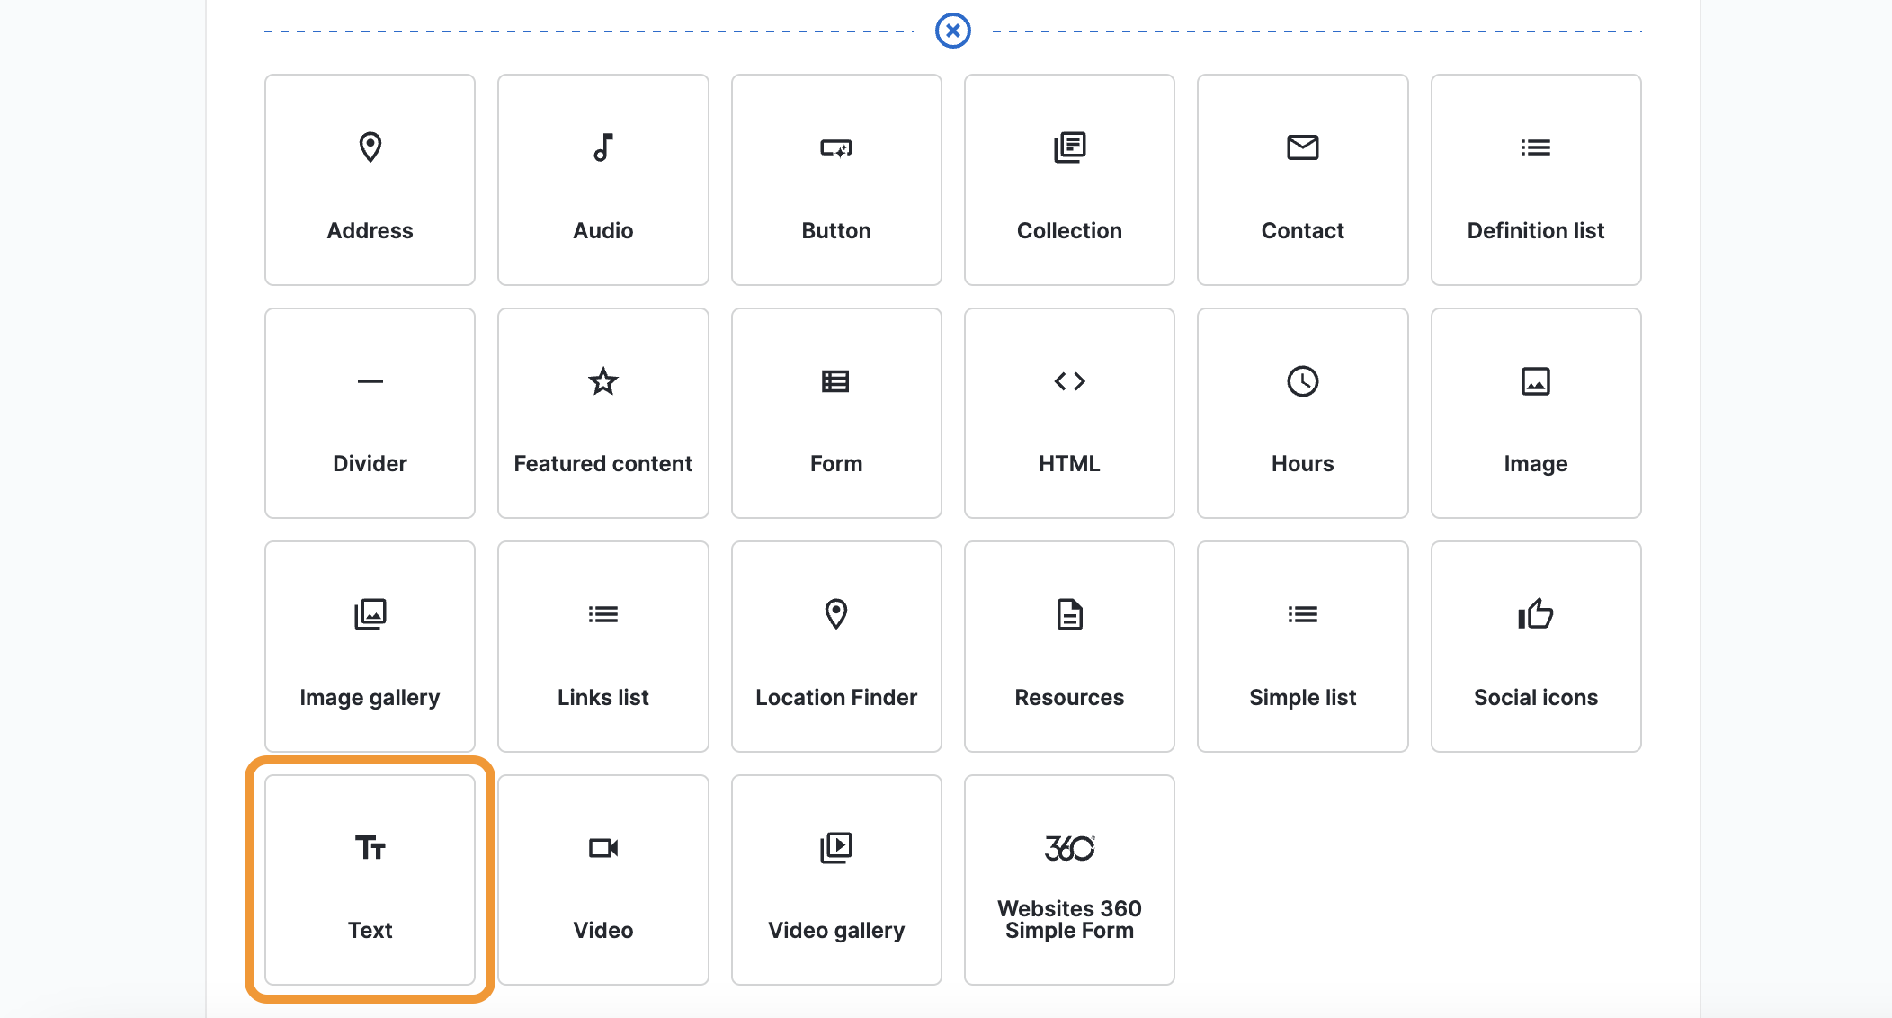This screenshot has width=1892, height=1018.
Task: Add the Contact envelope element
Action: pyautogui.click(x=1301, y=180)
